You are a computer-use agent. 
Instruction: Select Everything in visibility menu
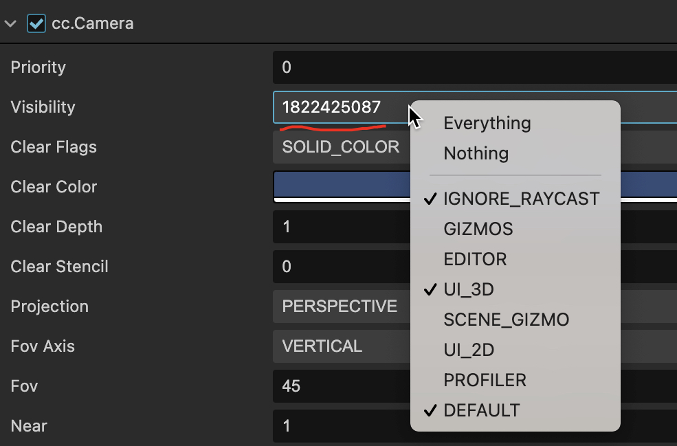click(x=487, y=124)
